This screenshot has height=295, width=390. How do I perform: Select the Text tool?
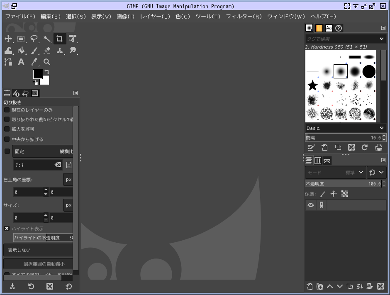(21, 62)
